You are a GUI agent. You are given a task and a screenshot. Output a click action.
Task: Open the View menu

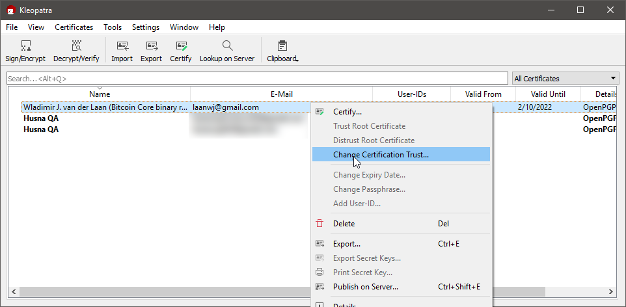pyautogui.click(x=36, y=27)
